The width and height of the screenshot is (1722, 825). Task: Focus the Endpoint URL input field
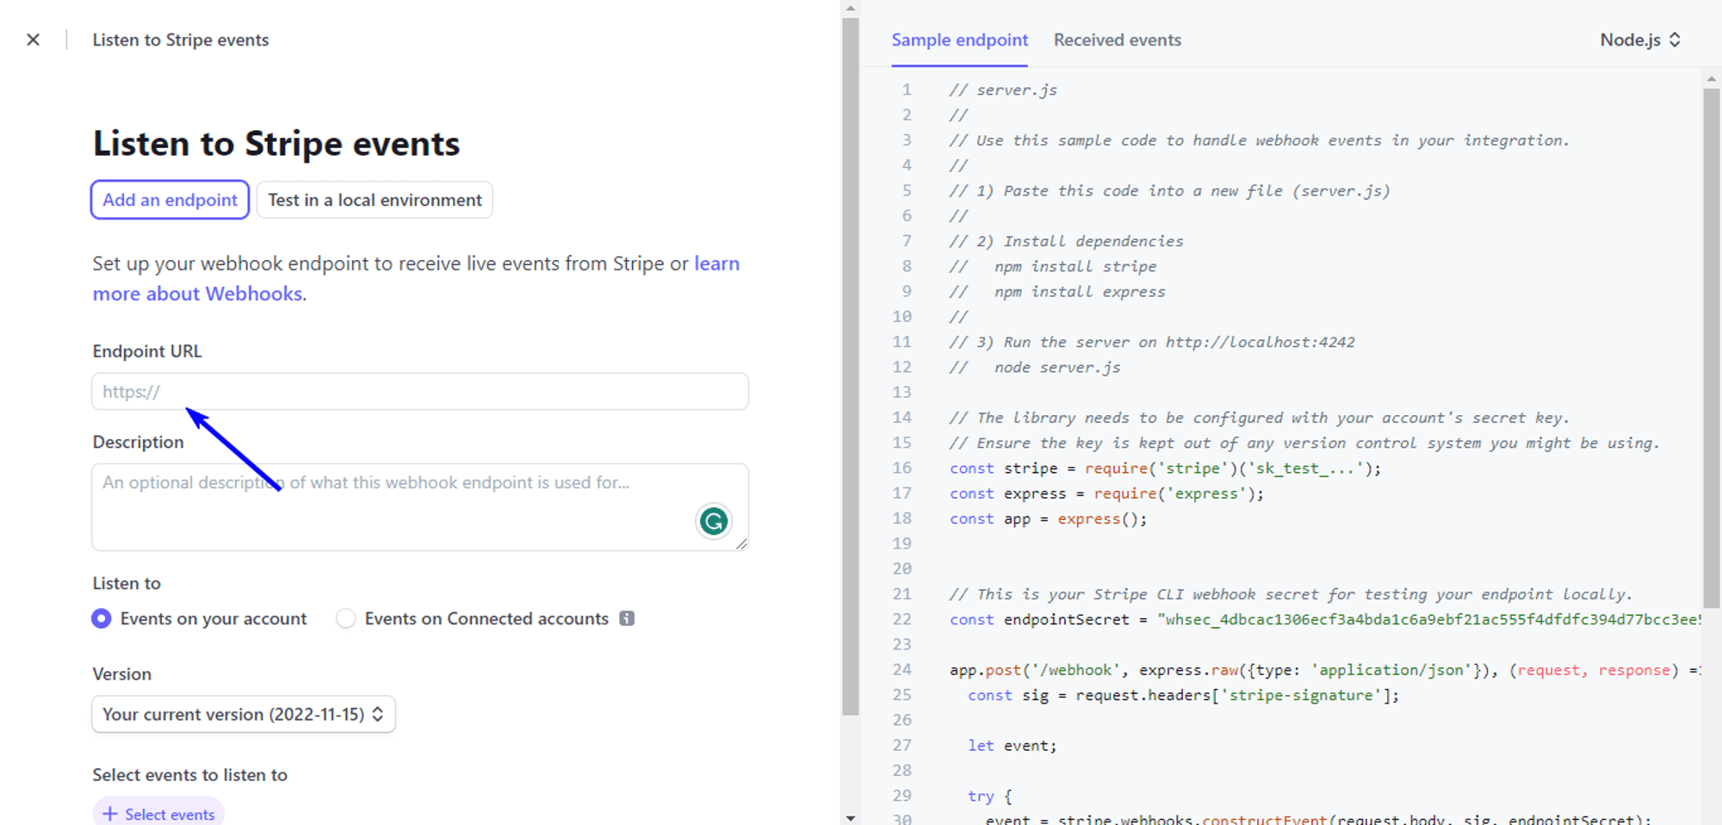pos(420,392)
